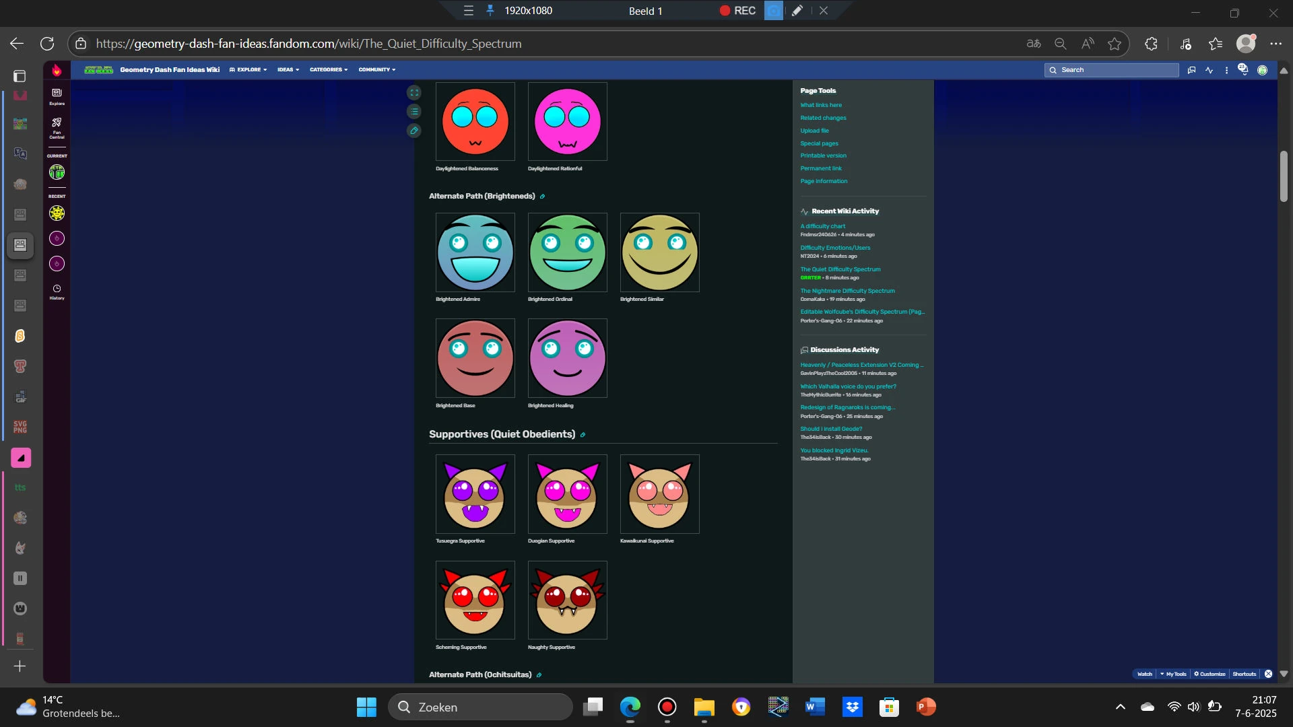Viewport: 1293px width, 727px height.
Task: Click the Fandom flame logo icon
Action: click(57, 70)
